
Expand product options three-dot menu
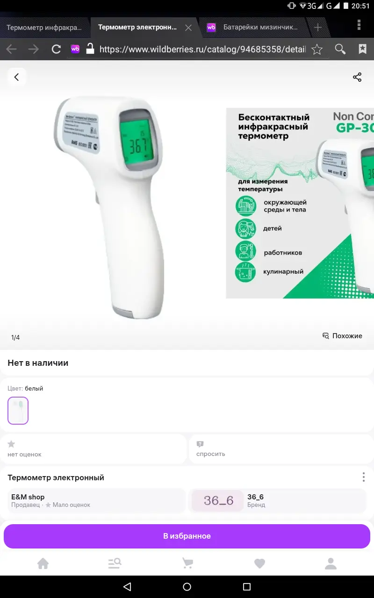(364, 477)
